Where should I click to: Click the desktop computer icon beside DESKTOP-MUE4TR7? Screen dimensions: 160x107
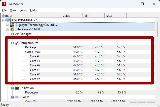tap(8, 20)
